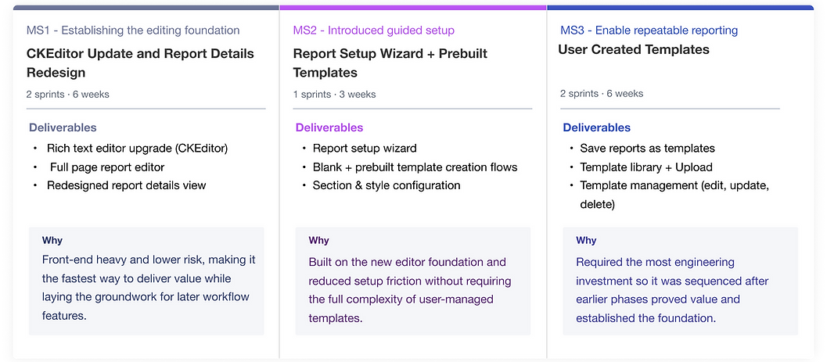Select Blank + prebuilt template creation flows
This screenshot has width=827, height=362.
pos(415,167)
